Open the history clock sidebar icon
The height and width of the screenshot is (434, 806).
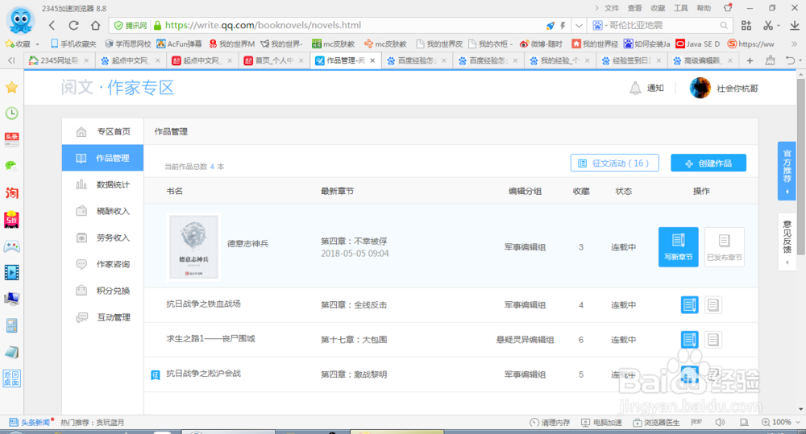(x=12, y=113)
